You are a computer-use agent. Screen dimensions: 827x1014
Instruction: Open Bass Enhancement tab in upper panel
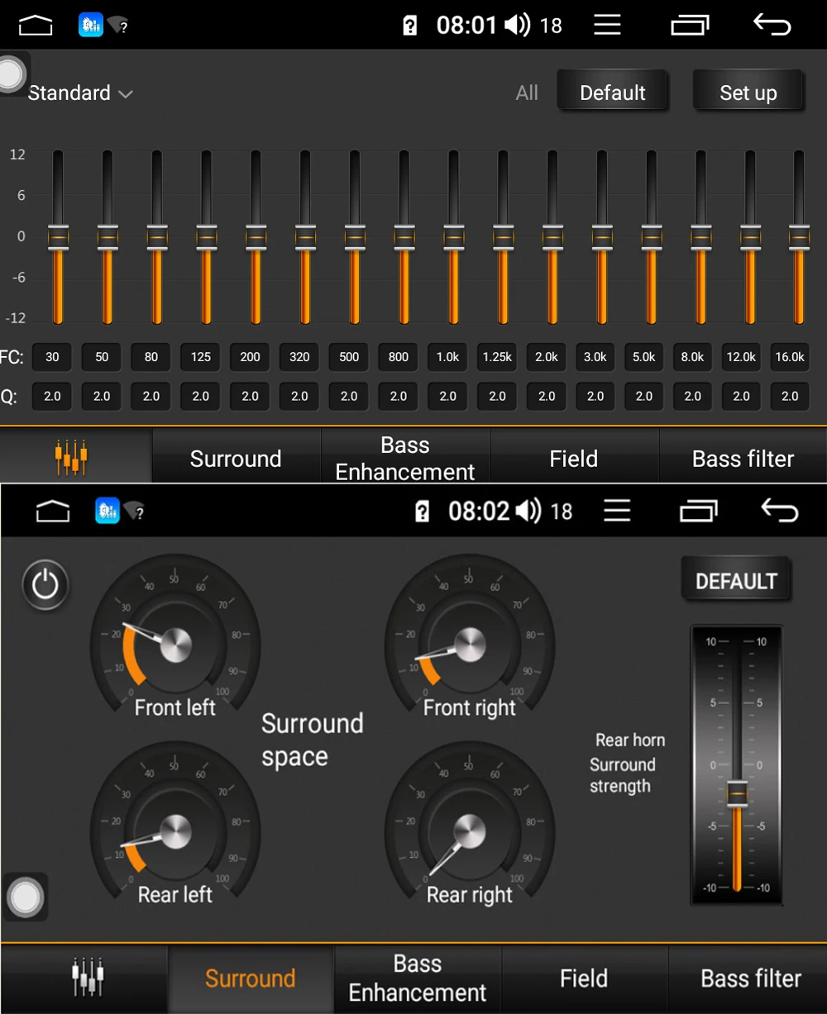click(x=405, y=458)
